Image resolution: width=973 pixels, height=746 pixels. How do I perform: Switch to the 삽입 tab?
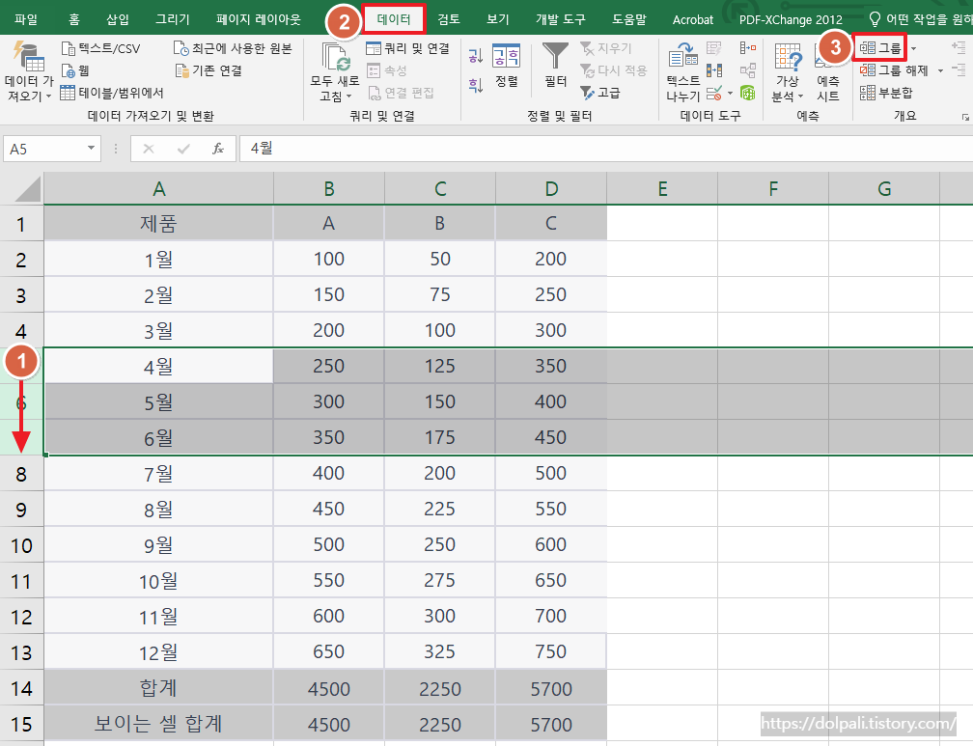(x=118, y=19)
